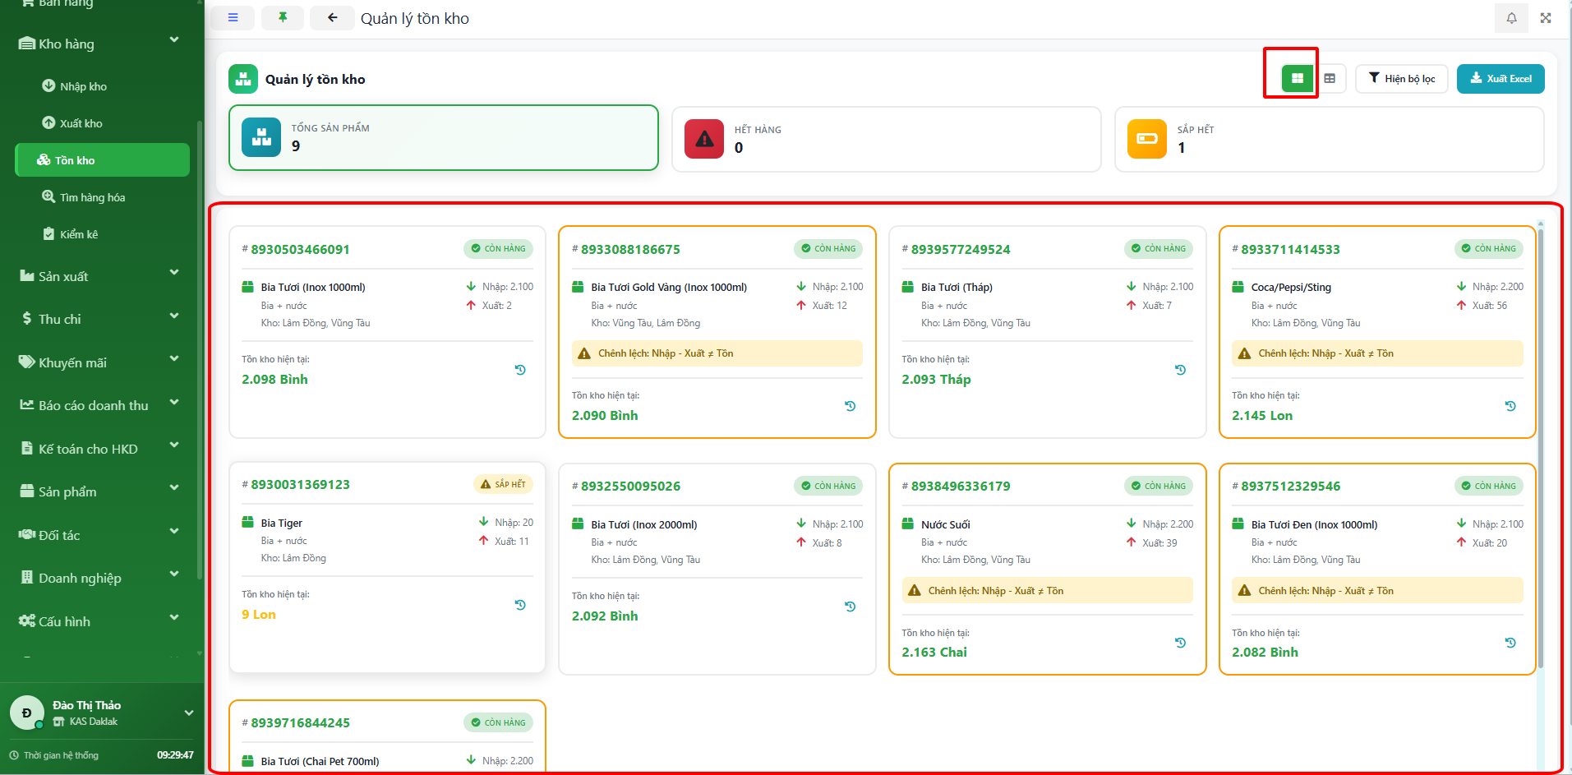This screenshot has height=775, width=1572.
Task: Open the Nhập kho menu item
Action: click(x=83, y=86)
